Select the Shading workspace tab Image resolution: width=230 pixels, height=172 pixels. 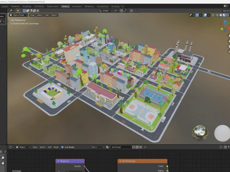pos(65,7)
